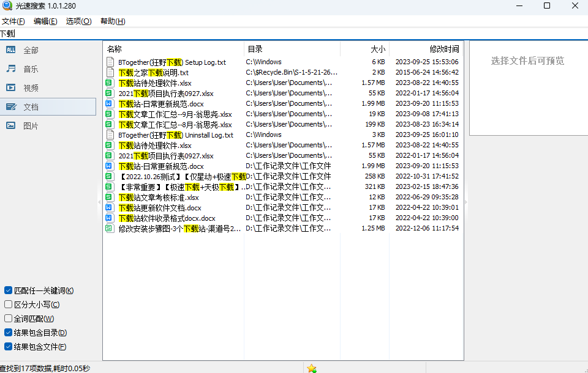This screenshot has height=373, width=588.
Task: Enable the 全词匹配 checkbox
Action: pyautogui.click(x=8, y=319)
